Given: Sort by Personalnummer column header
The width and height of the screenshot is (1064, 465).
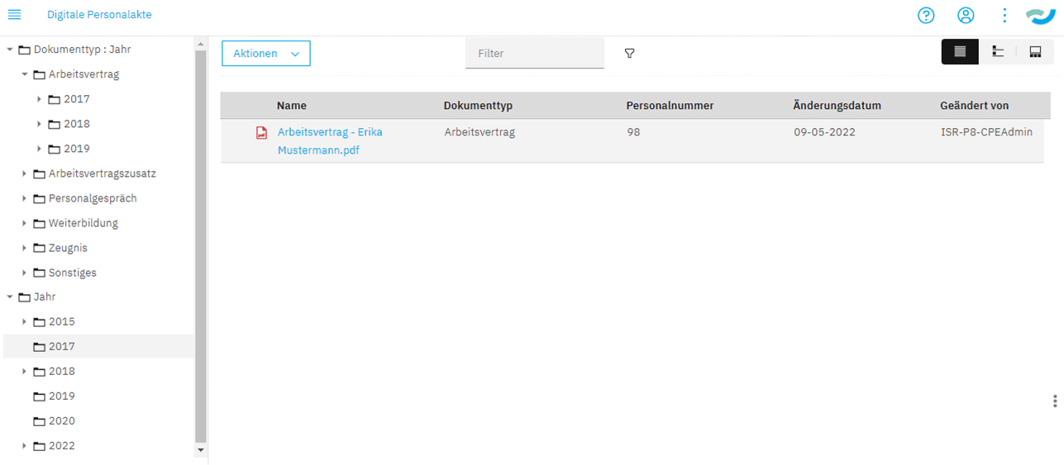Looking at the screenshot, I should point(669,106).
